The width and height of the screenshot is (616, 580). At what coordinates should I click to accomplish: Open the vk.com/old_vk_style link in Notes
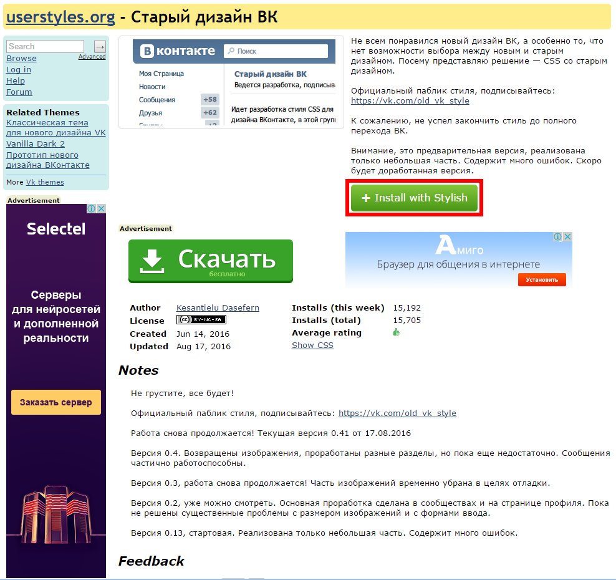pyautogui.click(x=397, y=413)
